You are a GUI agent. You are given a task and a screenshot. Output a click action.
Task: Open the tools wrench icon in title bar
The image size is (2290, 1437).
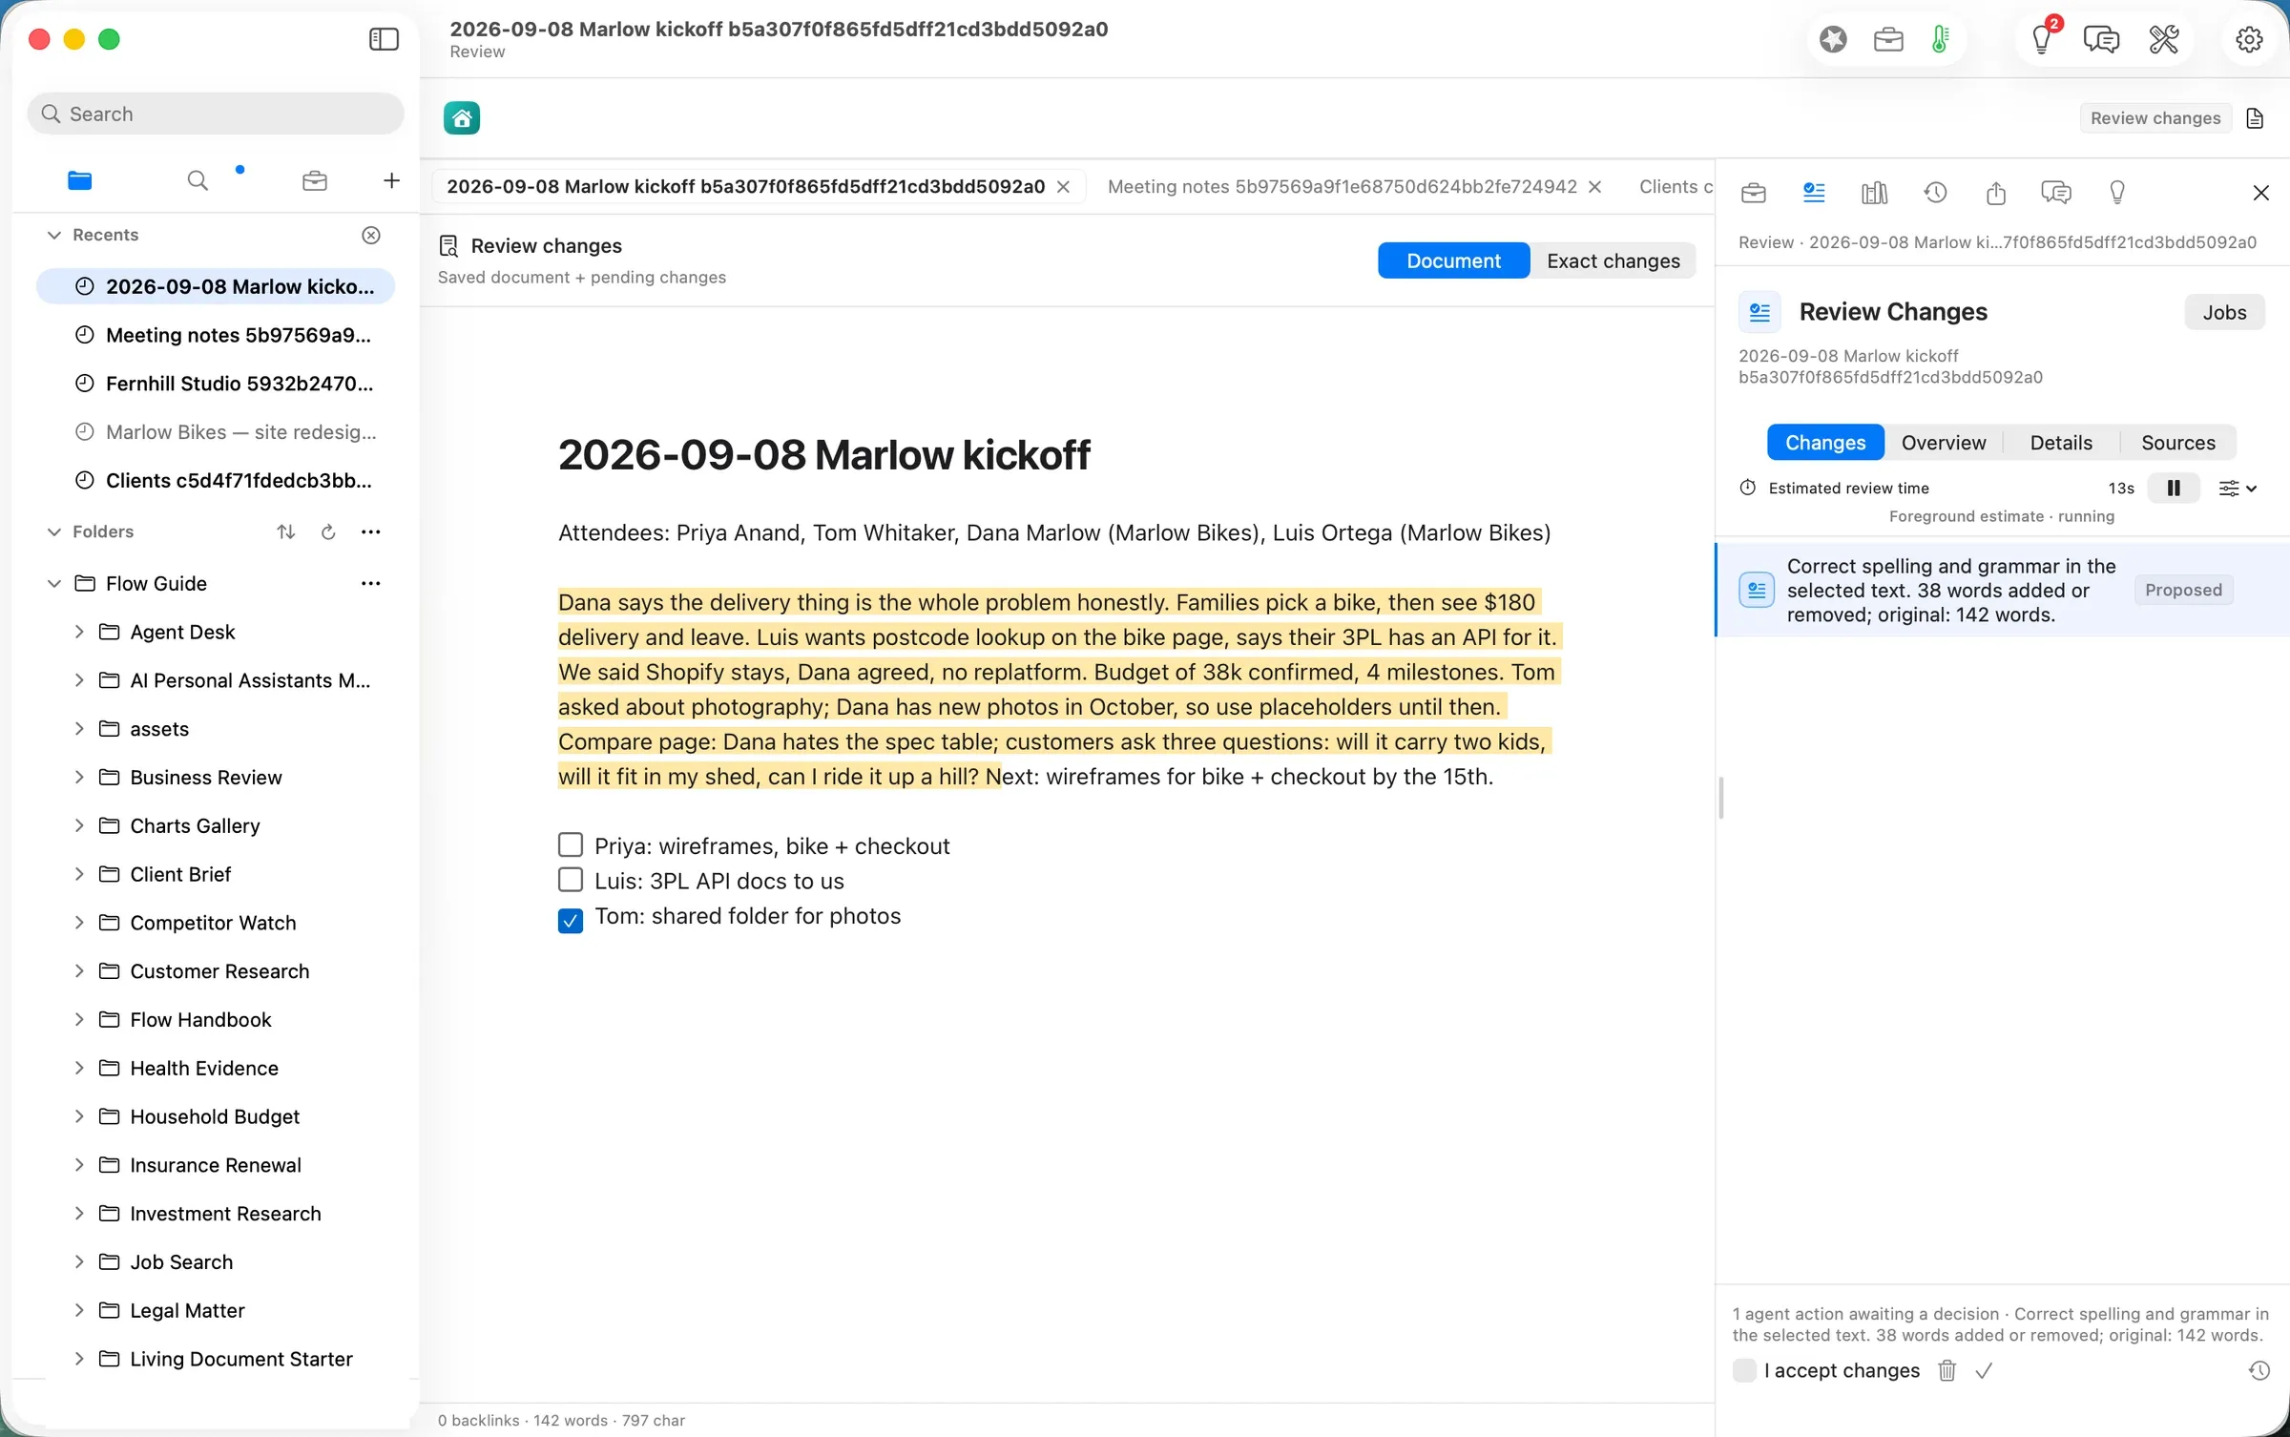2163,39
